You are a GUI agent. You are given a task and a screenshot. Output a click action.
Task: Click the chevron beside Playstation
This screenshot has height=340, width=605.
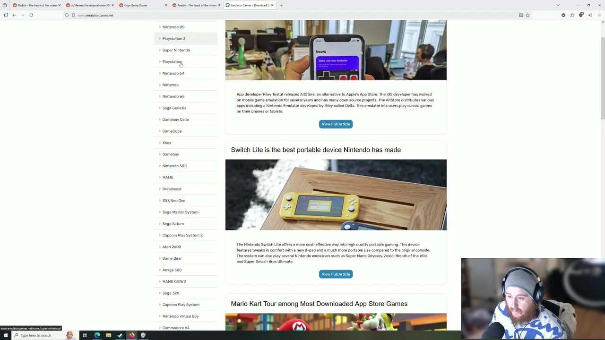tap(160, 61)
